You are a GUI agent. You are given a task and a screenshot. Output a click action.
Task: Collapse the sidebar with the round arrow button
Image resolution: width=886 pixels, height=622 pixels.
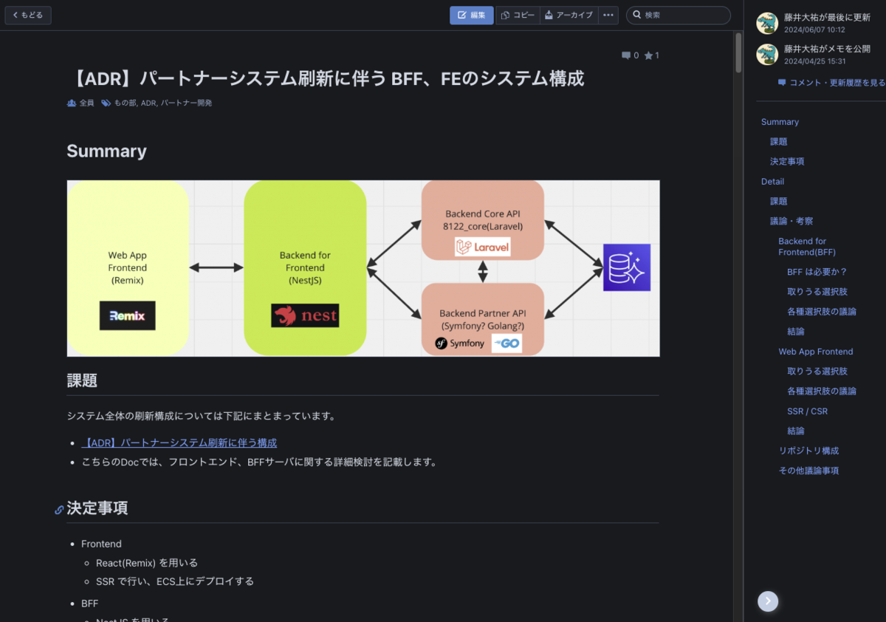click(x=768, y=601)
